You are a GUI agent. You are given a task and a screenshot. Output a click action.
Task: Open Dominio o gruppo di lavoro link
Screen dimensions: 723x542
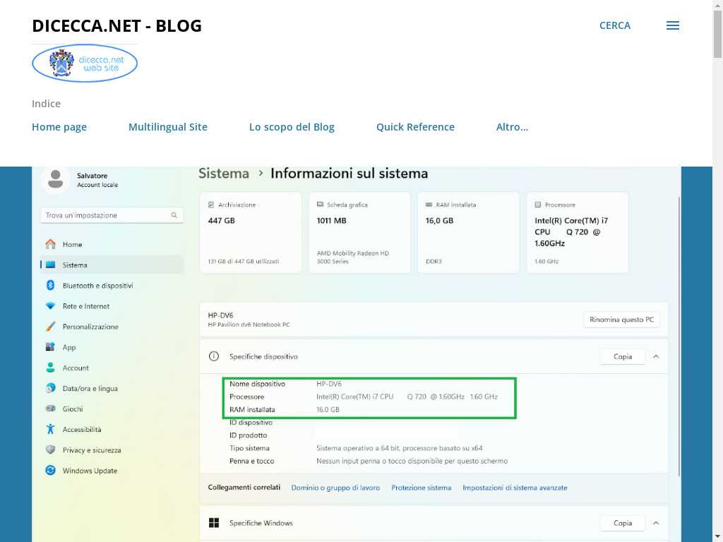point(335,488)
